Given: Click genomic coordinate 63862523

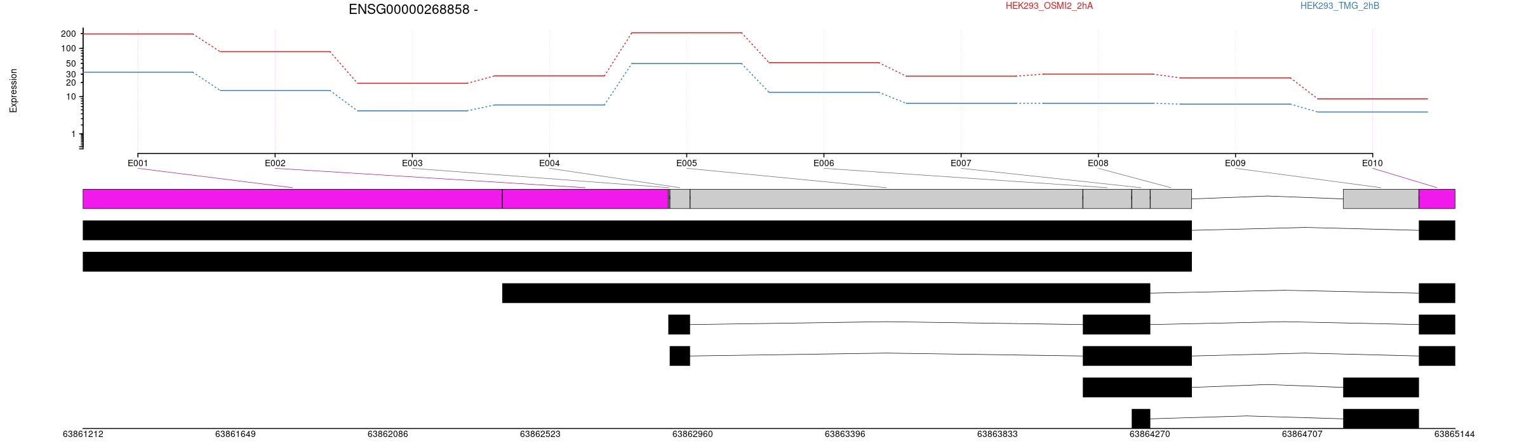Looking at the screenshot, I should point(540,434).
